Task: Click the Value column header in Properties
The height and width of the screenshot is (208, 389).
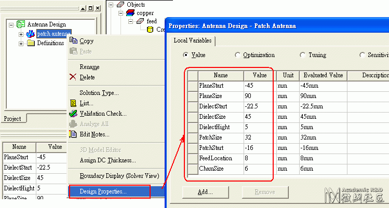Action: point(260,75)
